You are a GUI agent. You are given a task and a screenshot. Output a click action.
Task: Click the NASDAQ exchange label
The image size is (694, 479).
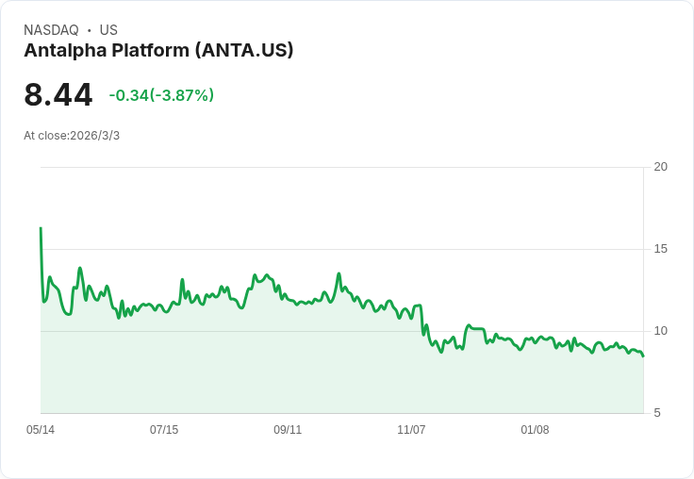tap(51, 30)
